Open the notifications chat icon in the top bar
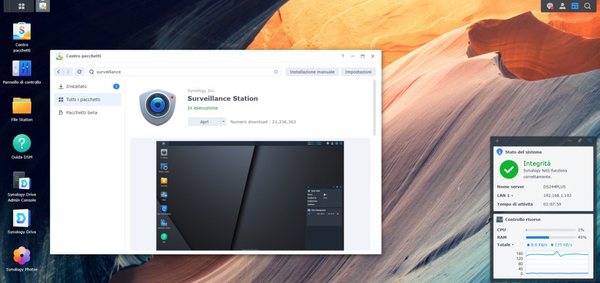Screen dimensions: 600x283 pyautogui.click(x=550, y=6)
